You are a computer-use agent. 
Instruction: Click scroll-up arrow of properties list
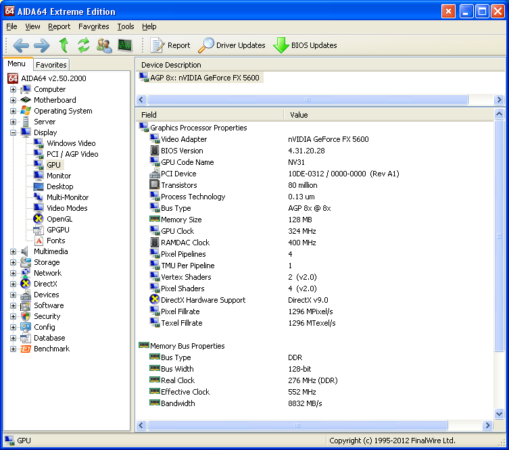499,114
